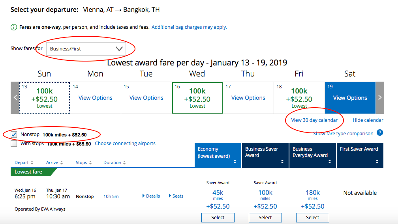The width and height of the screenshot is (398, 224).
Task: Click the fare type comparison help icon
Action: pyautogui.click(x=380, y=133)
